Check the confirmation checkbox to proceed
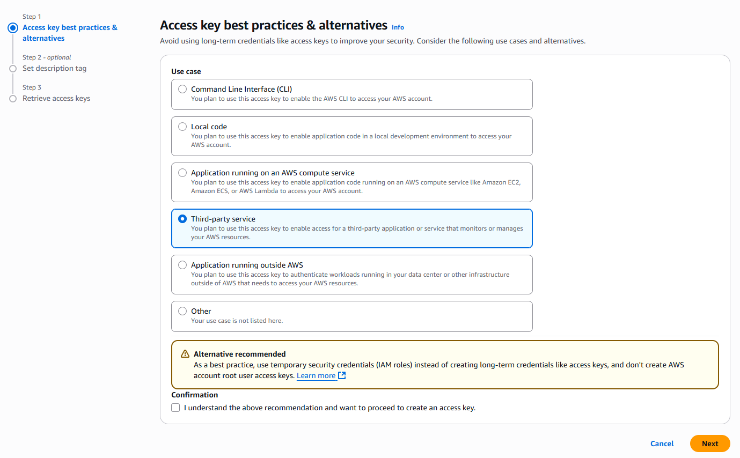Image resolution: width=740 pixels, height=458 pixels. tap(175, 408)
